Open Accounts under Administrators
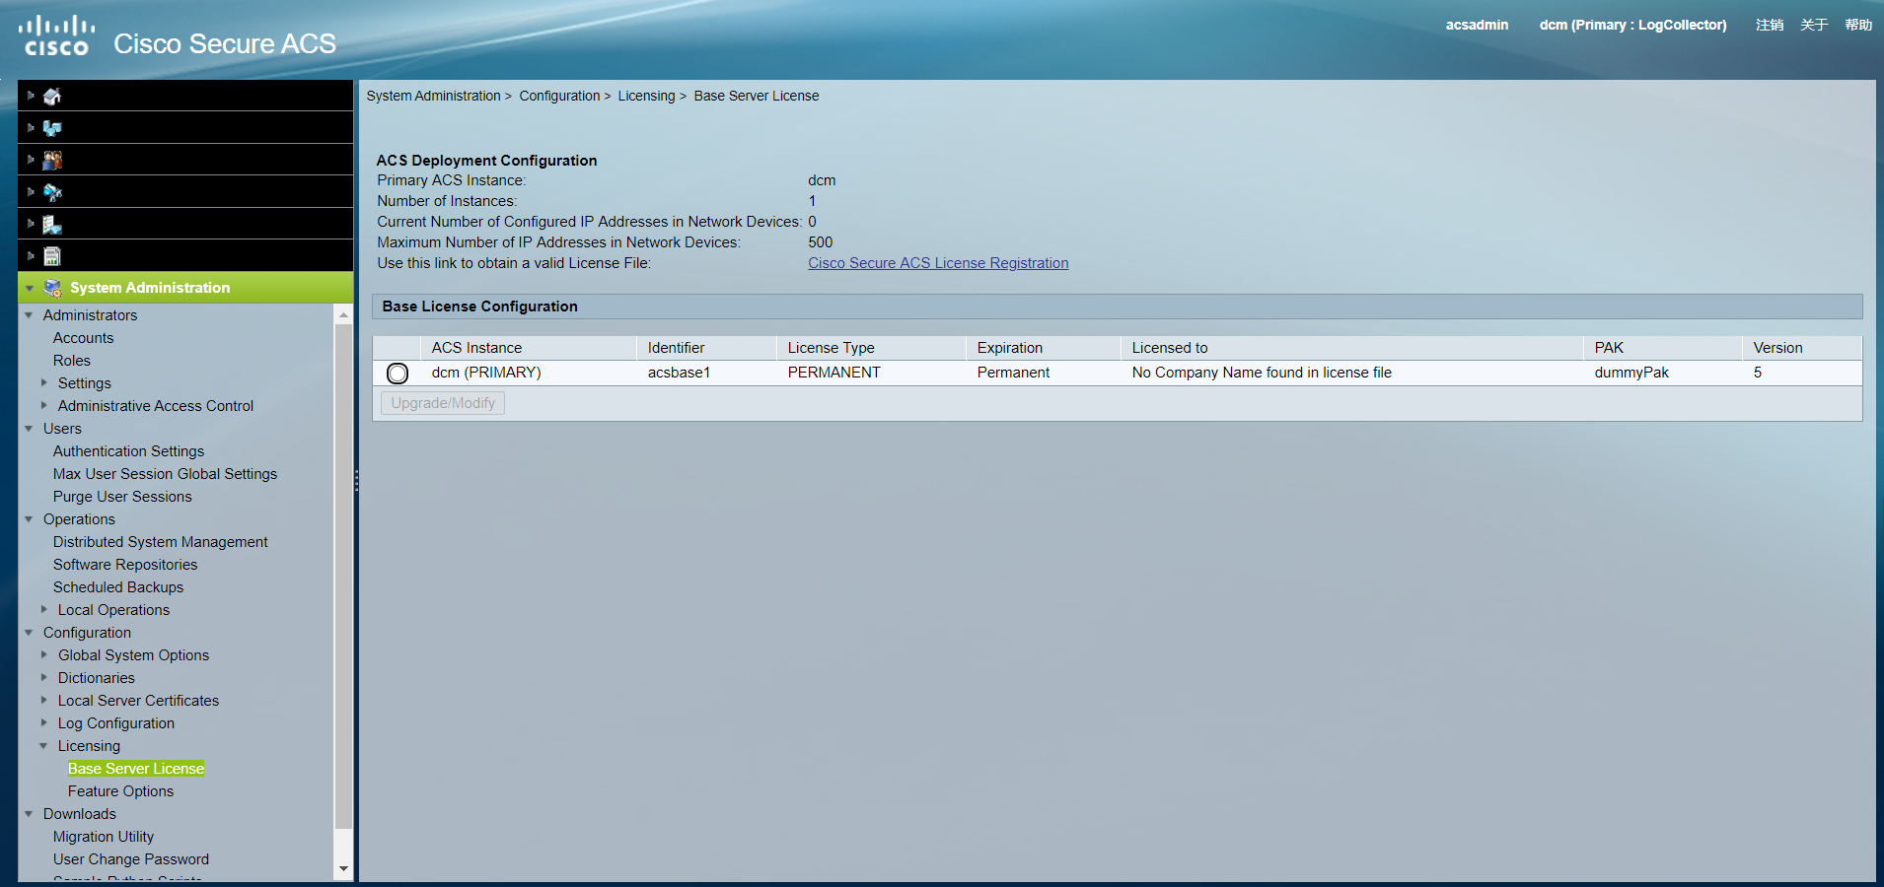 pos(83,338)
